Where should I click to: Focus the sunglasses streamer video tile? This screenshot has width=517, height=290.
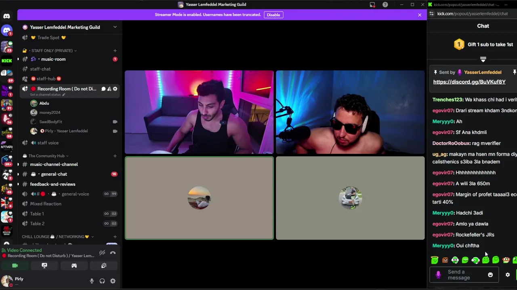point(350,112)
